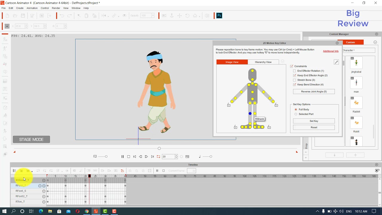Enable Stretch Bone (3) checkbox

click(x=295, y=80)
